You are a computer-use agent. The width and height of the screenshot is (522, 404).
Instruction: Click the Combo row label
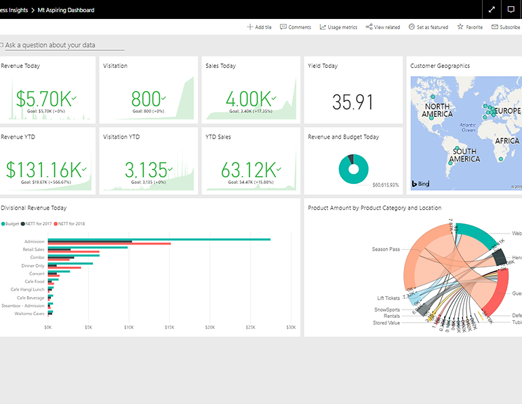tap(37, 257)
